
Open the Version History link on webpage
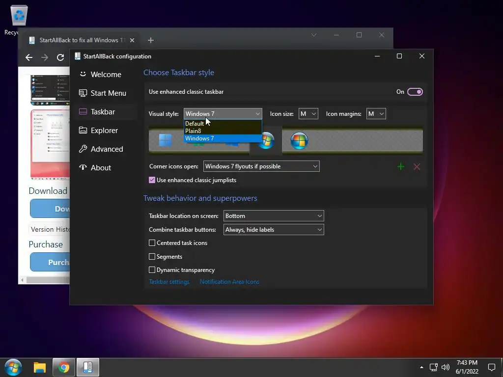click(50, 229)
